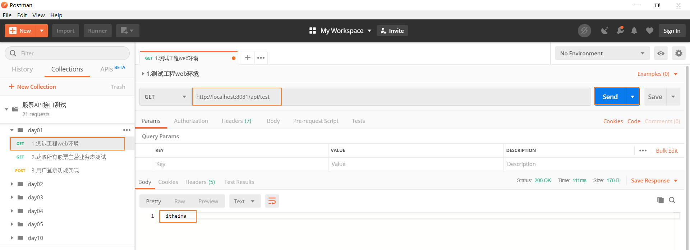The image size is (690, 250).
Task: Expand the day02 folder
Action: tap(12, 184)
